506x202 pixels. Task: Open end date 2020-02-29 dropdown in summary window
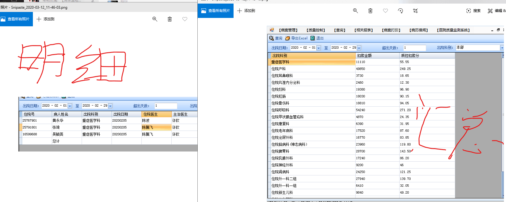click(359, 48)
